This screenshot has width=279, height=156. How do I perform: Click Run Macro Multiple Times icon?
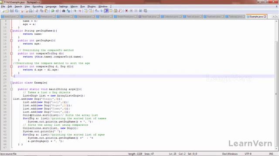tap(140, 11)
